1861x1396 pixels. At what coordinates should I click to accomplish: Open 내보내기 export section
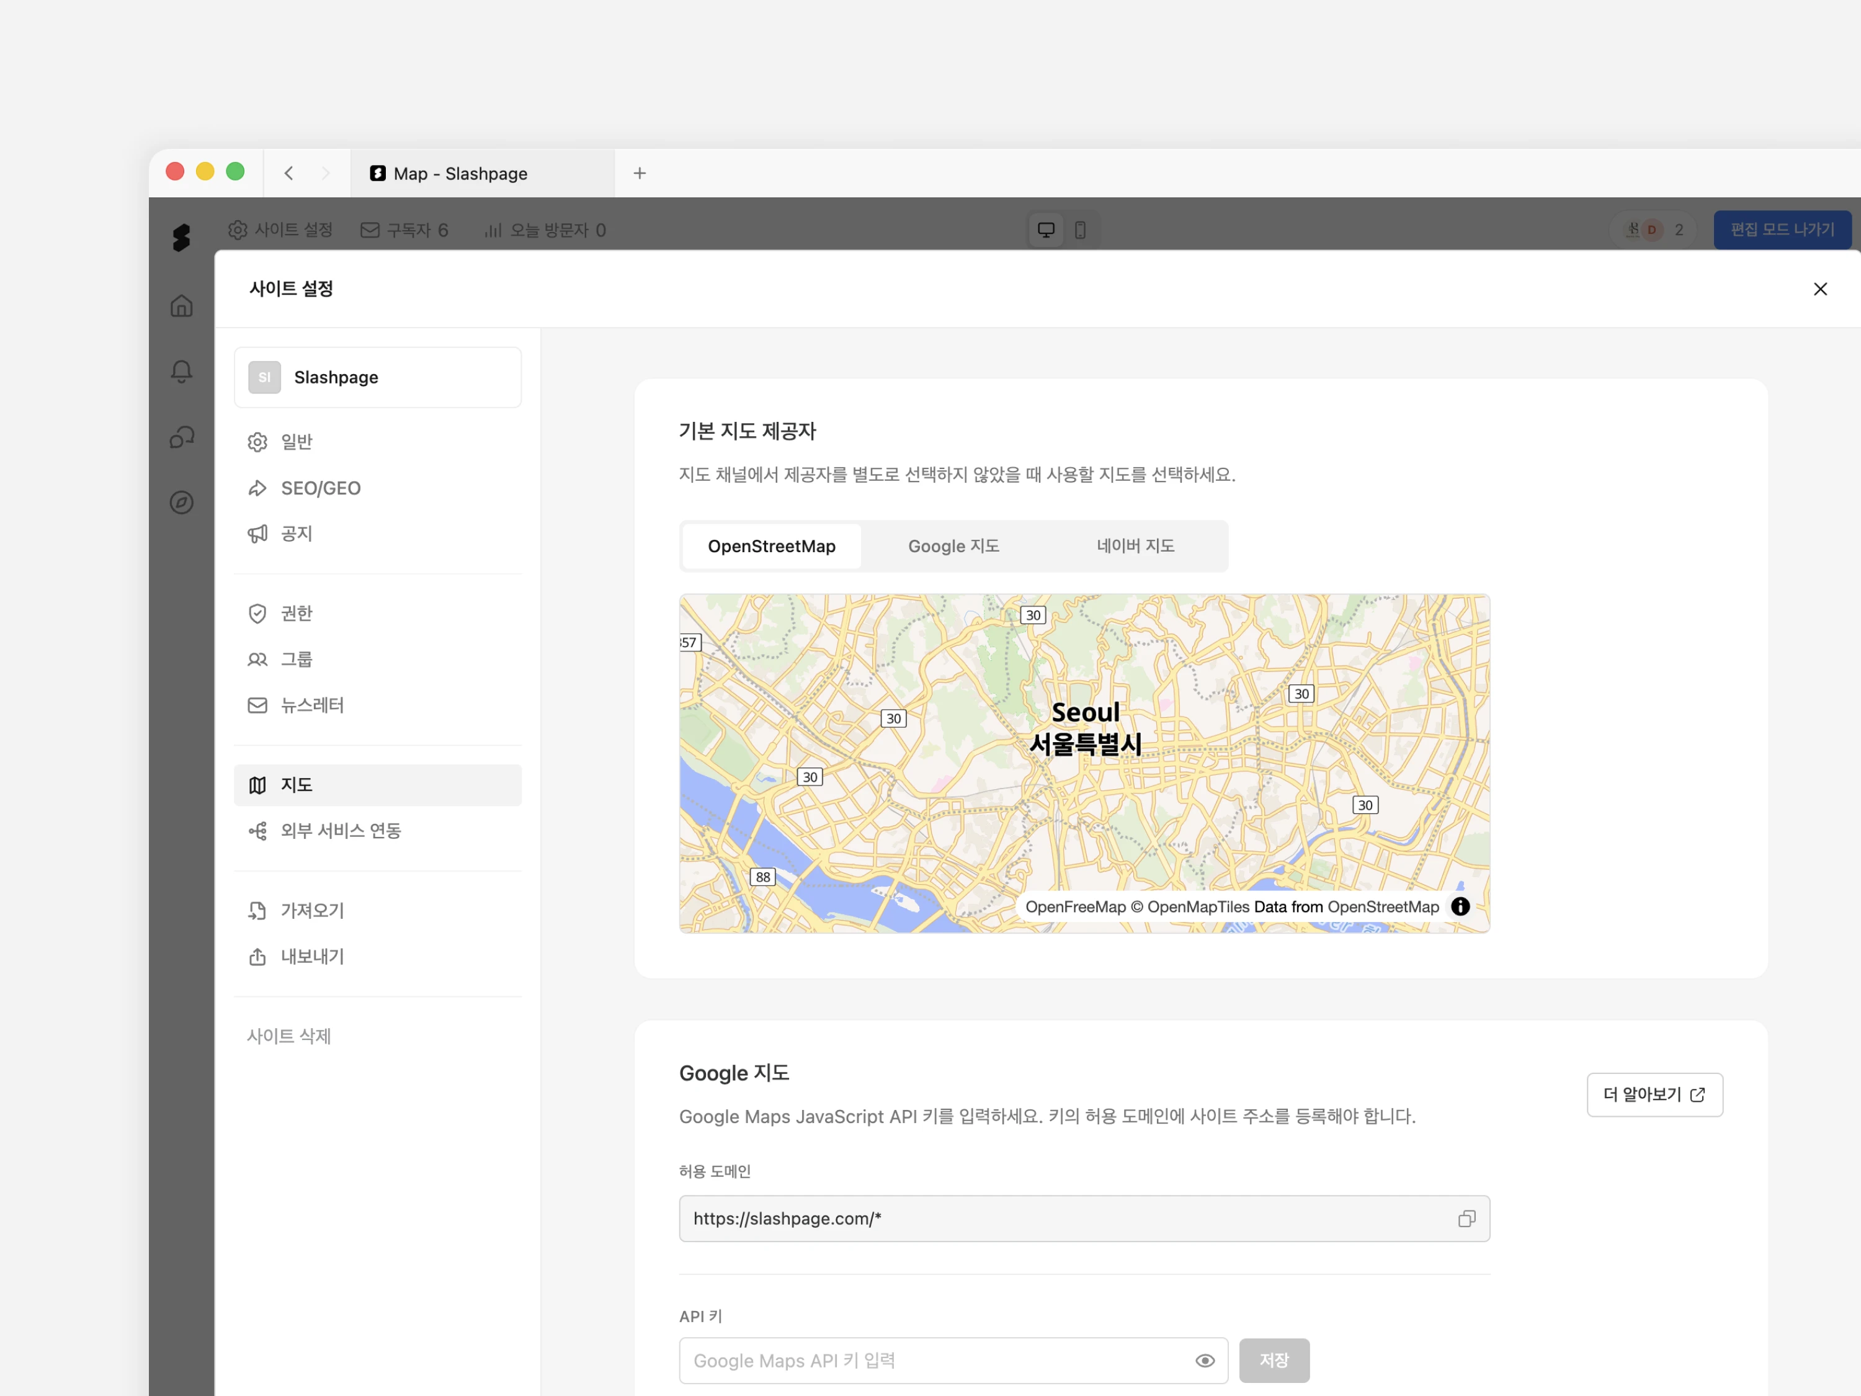coord(378,957)
